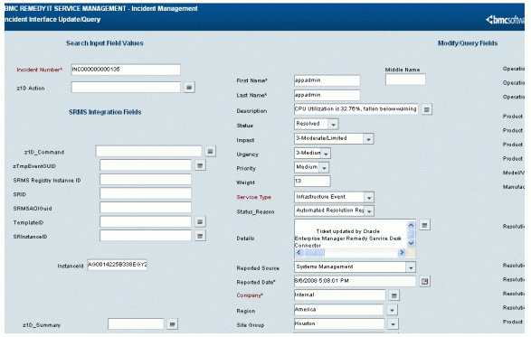Viewport: 531px width, 337px height.
Task: Expand the Region dropdown arrow
Action: pyautogui.click(x=392, y=310)
